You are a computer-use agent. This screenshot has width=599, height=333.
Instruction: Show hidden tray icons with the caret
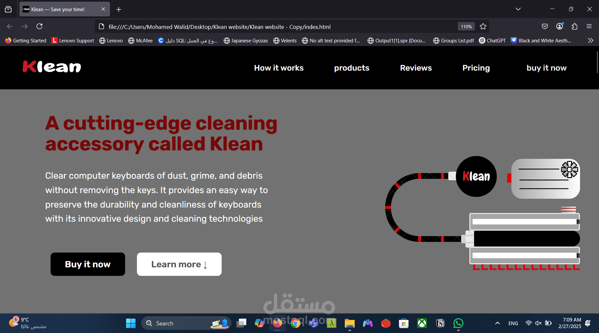coord(498,323)
